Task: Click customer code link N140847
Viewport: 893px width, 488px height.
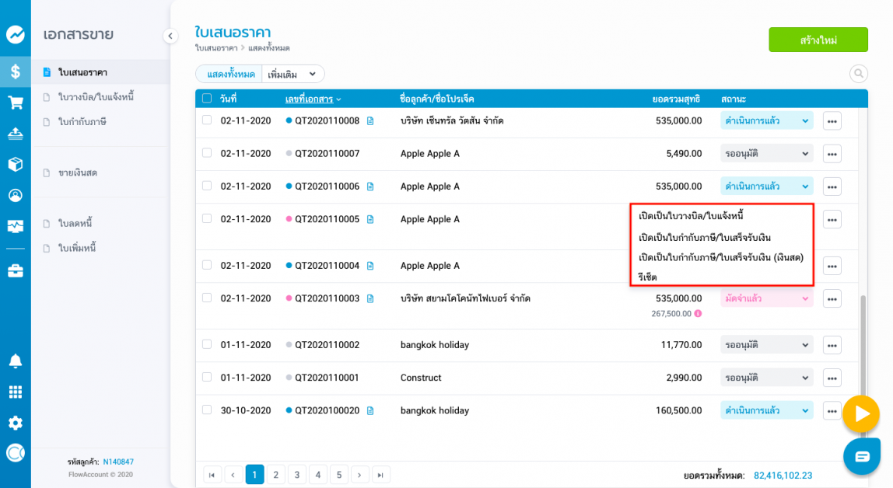Action: pyautogui.click(x=118, y=462)
